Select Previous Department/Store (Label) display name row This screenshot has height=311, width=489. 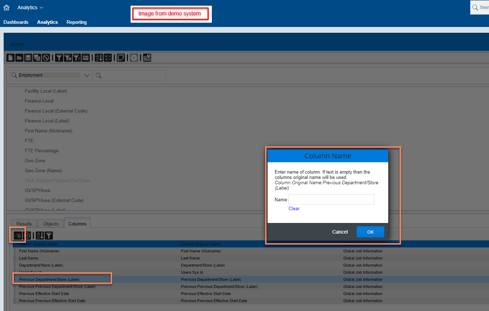pyautogui.click(x=49, y=279)
